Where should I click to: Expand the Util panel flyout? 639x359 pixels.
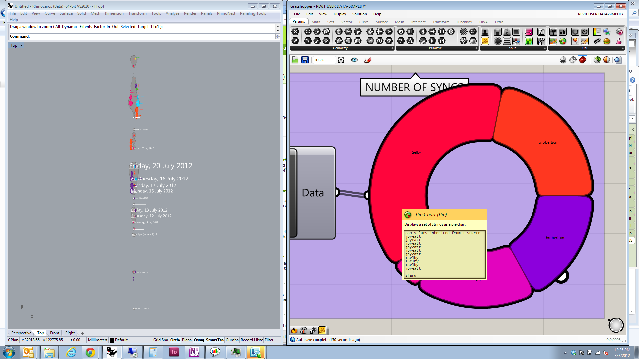623,48
